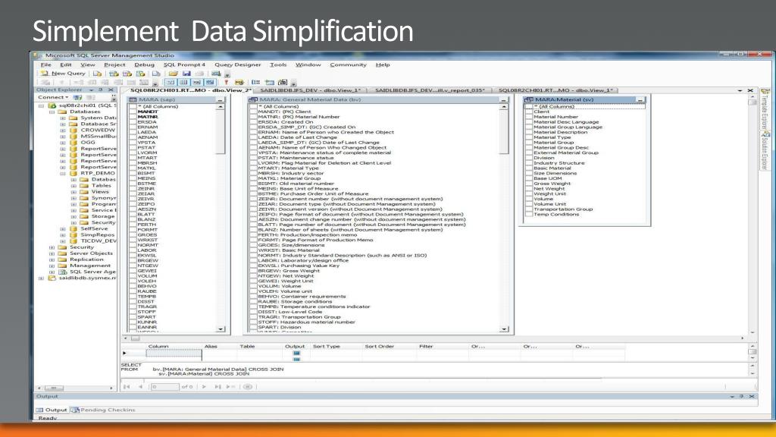Go to first record navigation icon

pos(127,386)
